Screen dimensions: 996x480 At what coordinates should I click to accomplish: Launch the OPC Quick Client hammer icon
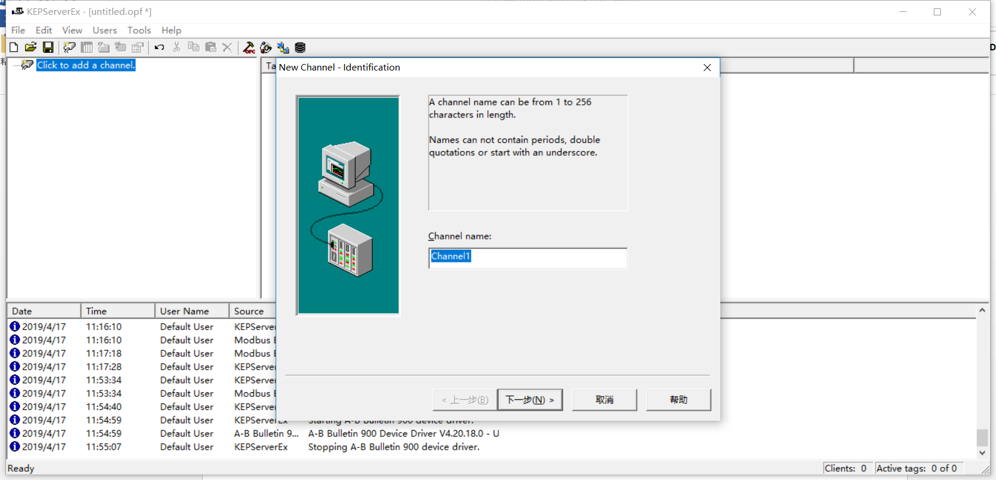click(249, 47)
